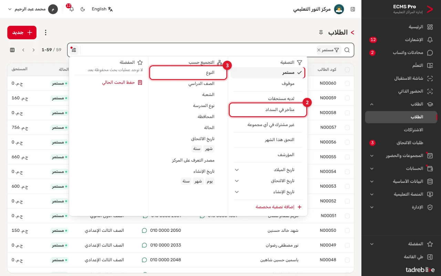This screenshot has width=441, height=276.
Task: Check the box for student N00049
Action: [x=347, y=245]
